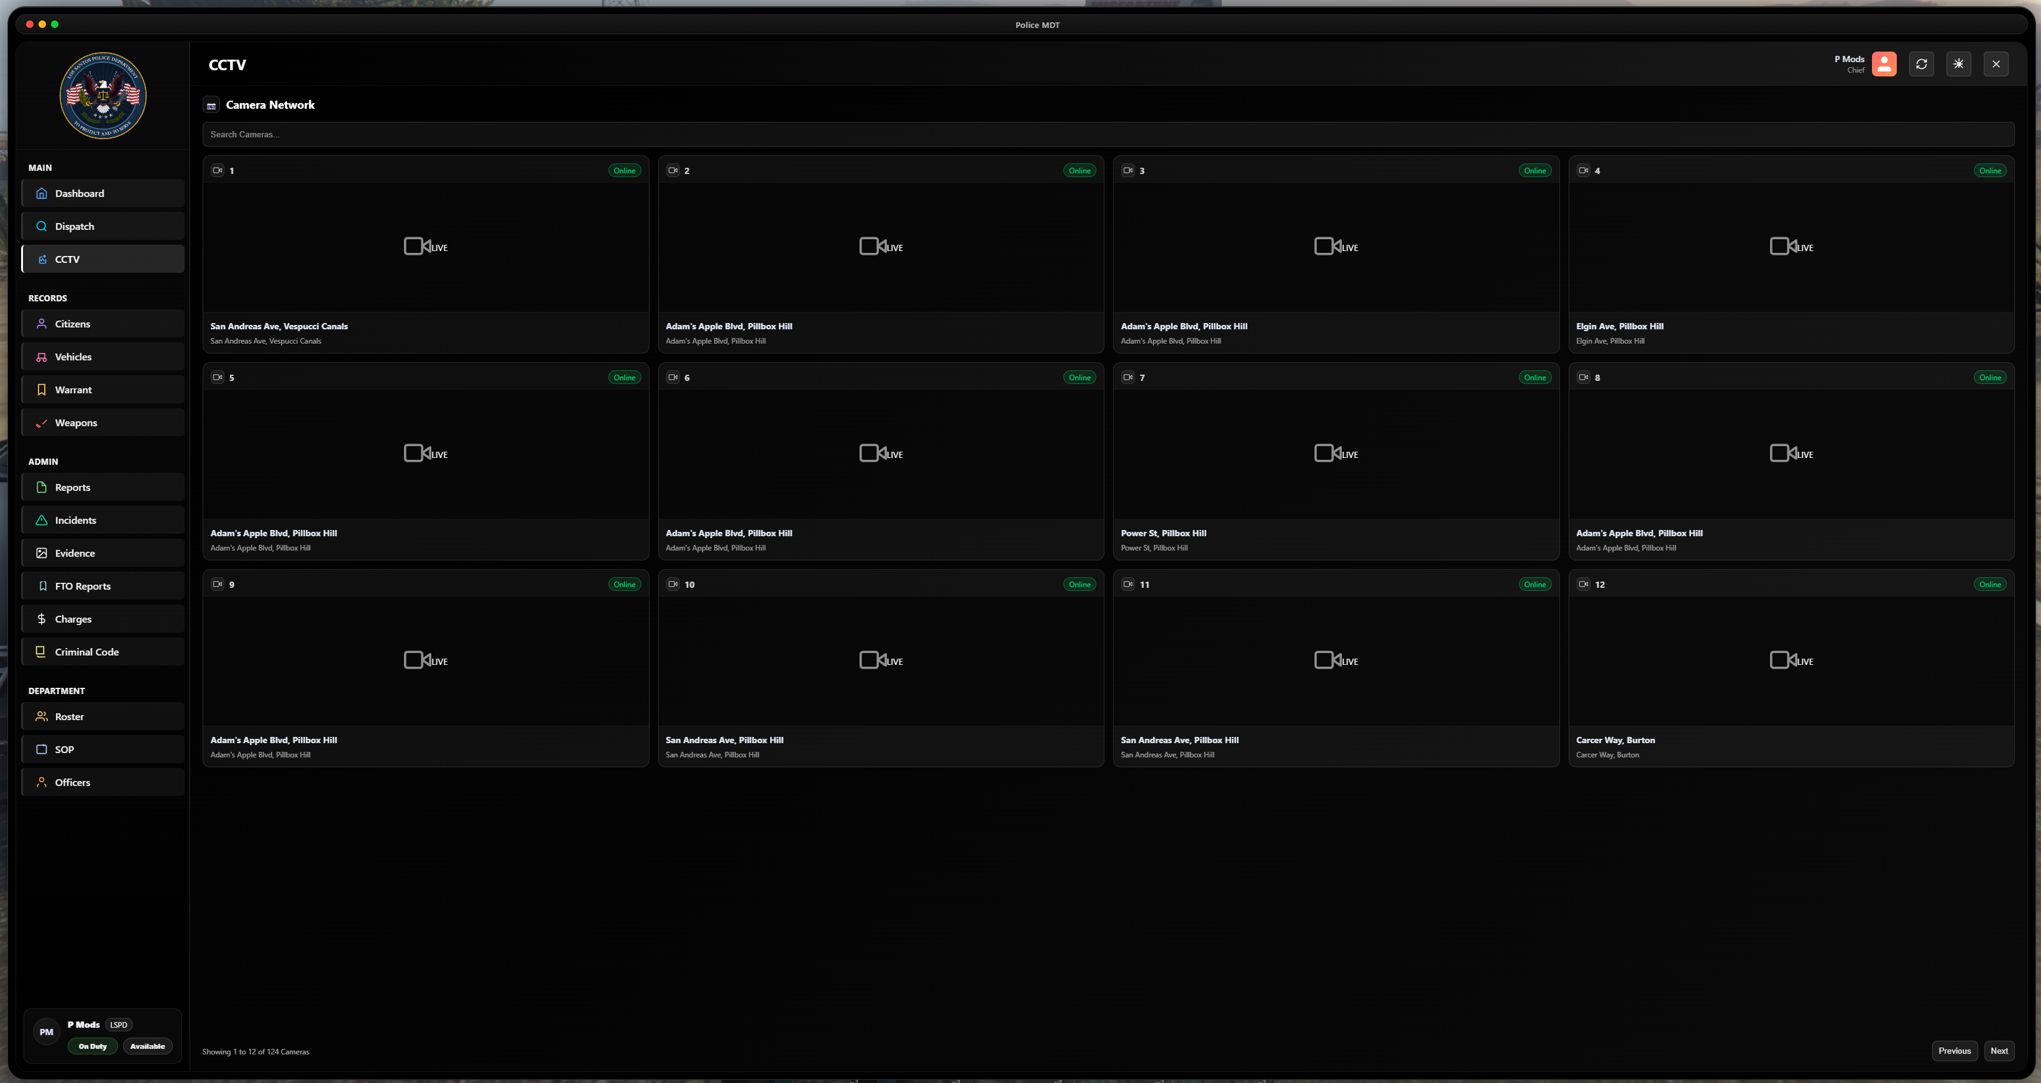This screenshot has width=2041, height=1083.
Task: Open camera 12 Carcer Way live feed
Action: [1791, 660]
